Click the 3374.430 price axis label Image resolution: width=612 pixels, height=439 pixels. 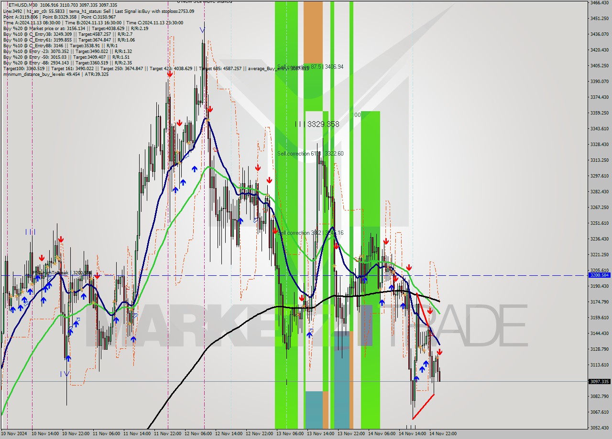click(x=600, y=97)
